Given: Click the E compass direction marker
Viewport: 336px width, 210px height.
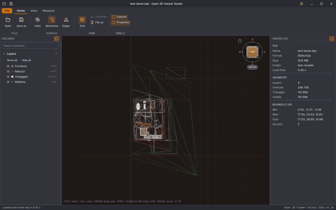Looking at the screenshot, I should (x=265, y=52).
